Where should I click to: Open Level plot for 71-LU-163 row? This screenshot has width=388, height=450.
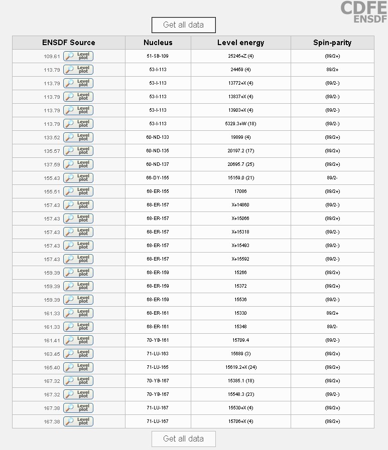click(78, 354)
